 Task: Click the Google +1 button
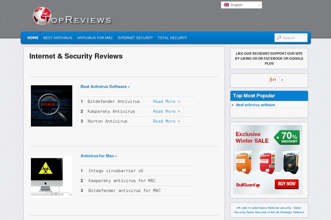click(273, 80)
